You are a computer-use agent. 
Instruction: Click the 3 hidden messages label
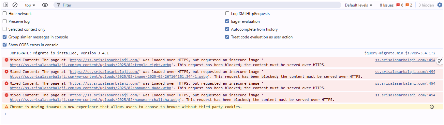pos(426,5)
